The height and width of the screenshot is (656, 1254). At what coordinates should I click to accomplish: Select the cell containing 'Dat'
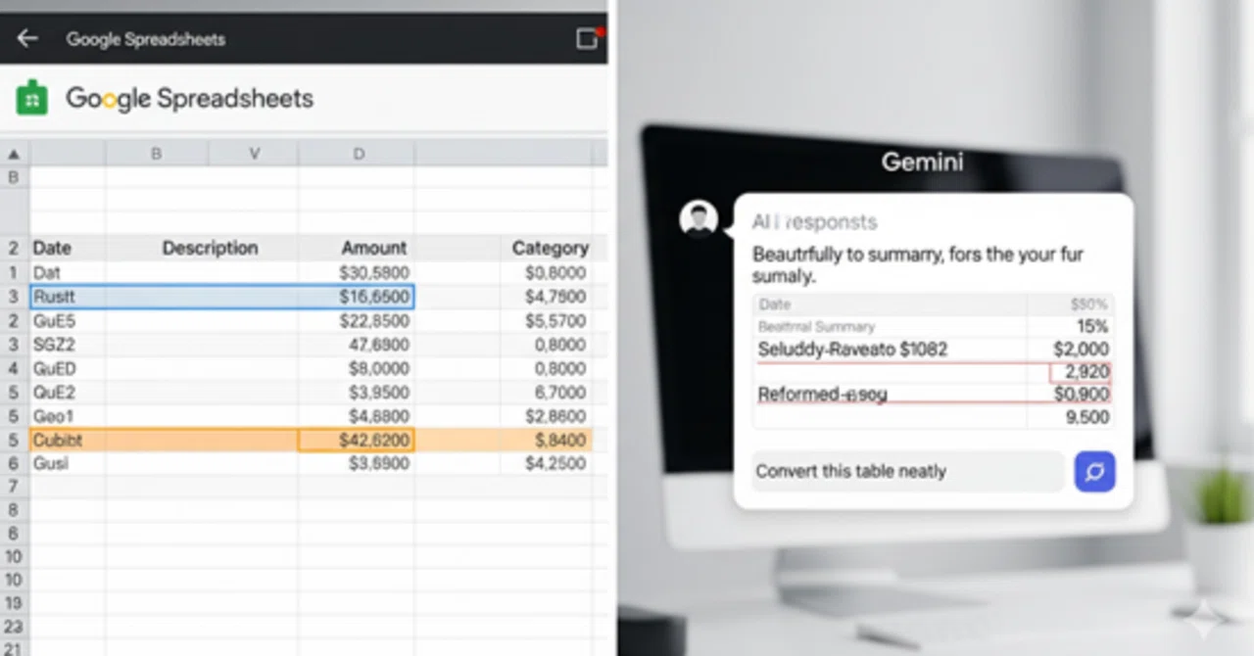[68, 272]
